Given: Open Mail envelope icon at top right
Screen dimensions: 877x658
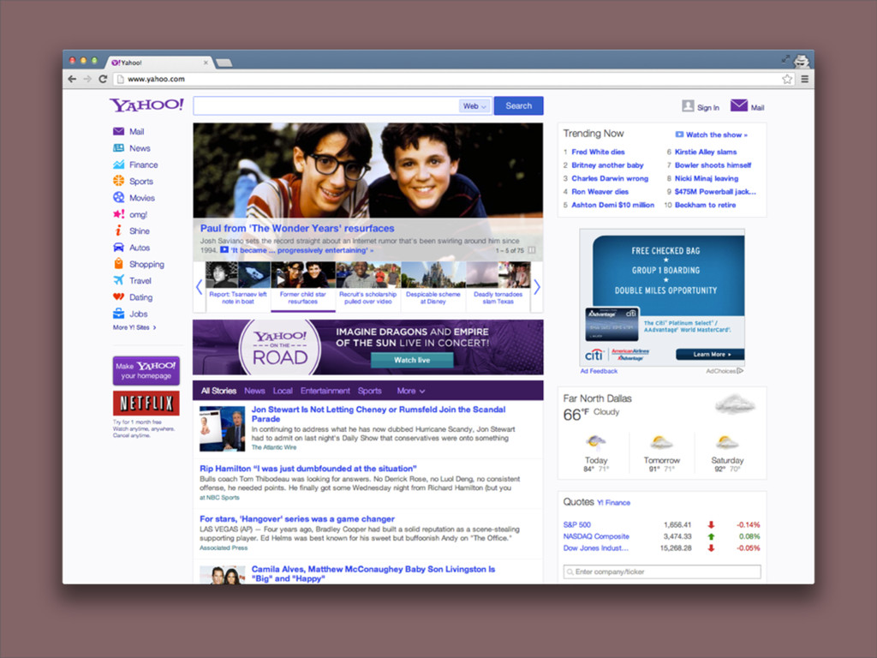Looking at the screenshot, I should click(739, 105).
